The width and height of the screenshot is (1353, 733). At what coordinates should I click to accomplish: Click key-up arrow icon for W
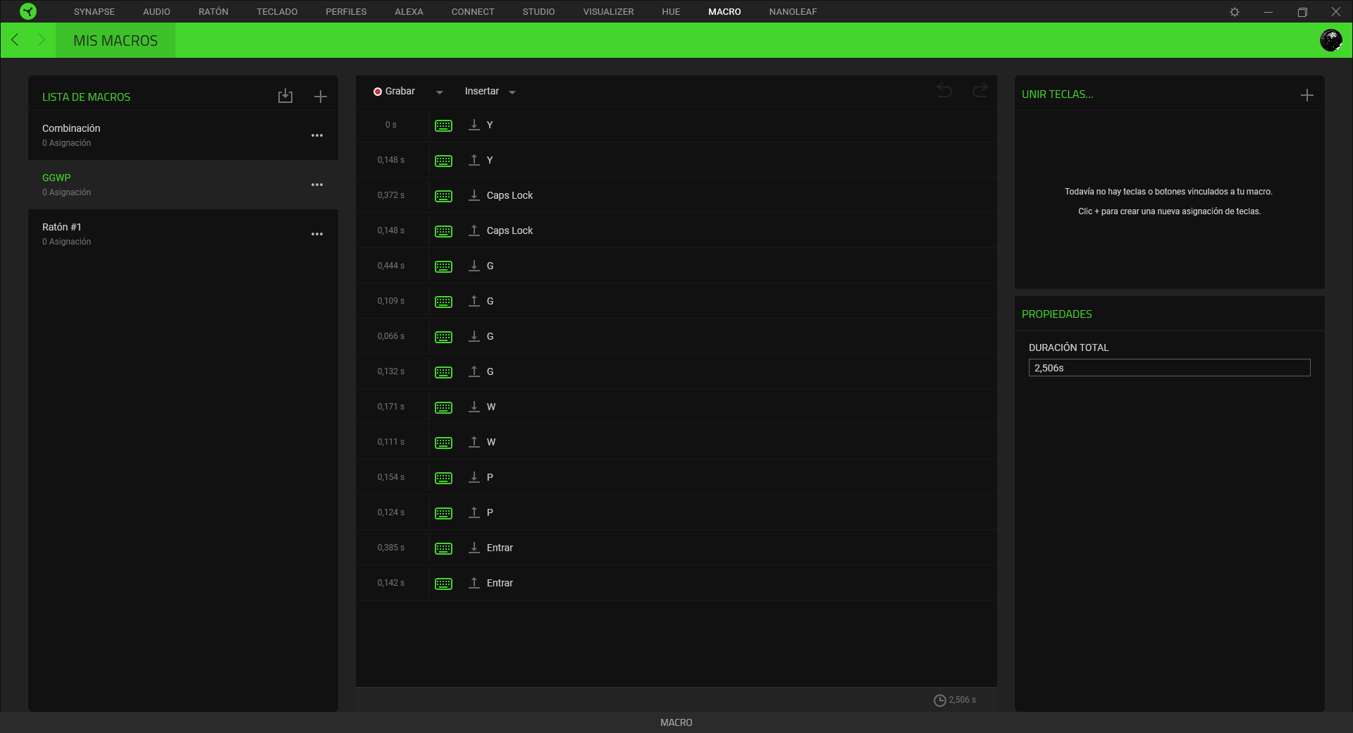474,442
